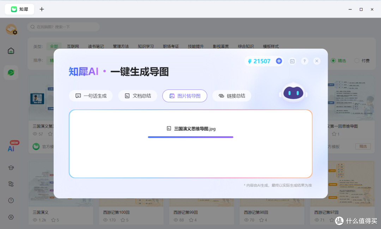381x229 pixels.
Task: Open the graduation cap tutorial icon
Action: [x=11, y=168]
